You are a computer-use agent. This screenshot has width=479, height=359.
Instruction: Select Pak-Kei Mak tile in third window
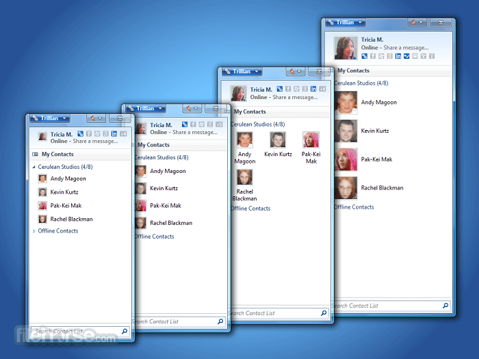[x=311, y=148]
